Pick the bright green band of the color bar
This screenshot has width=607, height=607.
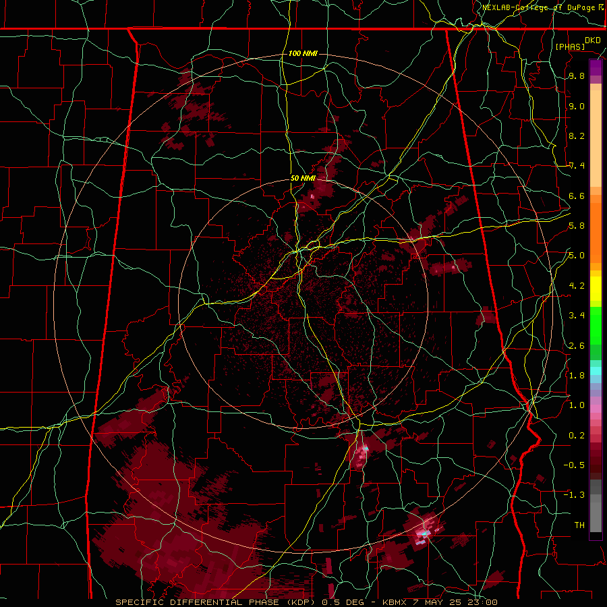pos(596,325)
